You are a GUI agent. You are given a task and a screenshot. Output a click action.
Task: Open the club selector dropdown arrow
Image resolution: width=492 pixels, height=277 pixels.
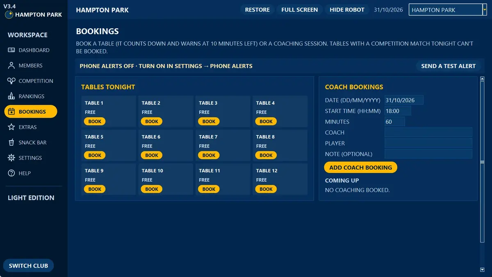coord(485,9)
